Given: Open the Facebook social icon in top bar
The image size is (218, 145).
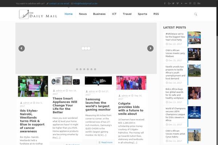Looking at the screenshot, I should click(x=165, y=4).
